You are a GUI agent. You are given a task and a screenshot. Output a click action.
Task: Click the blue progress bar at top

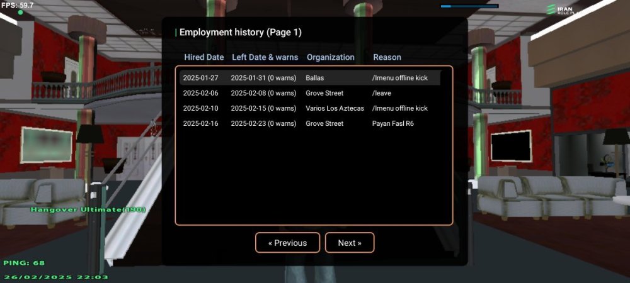[x=469, y=6]
